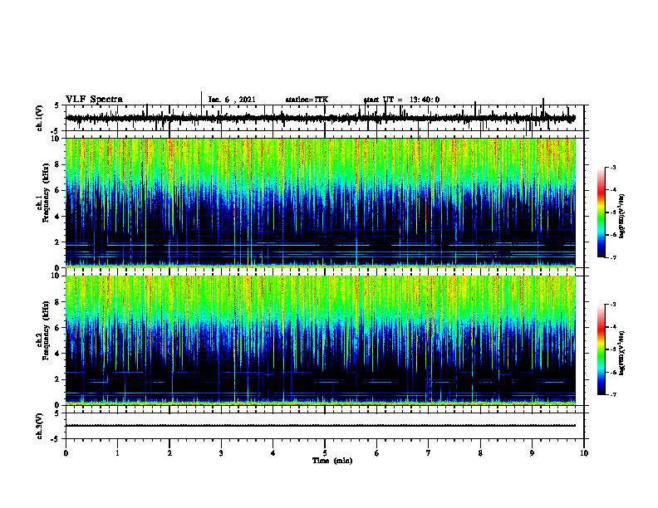Click the time axis tick label "8"
Image resolution: width=658 pixels, height=508 pixels.
(x=480, y=453)
